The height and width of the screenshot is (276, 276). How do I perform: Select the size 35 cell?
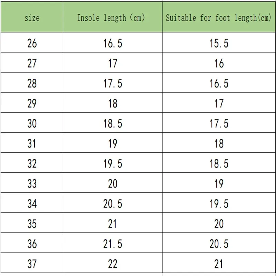pos(32,223)
